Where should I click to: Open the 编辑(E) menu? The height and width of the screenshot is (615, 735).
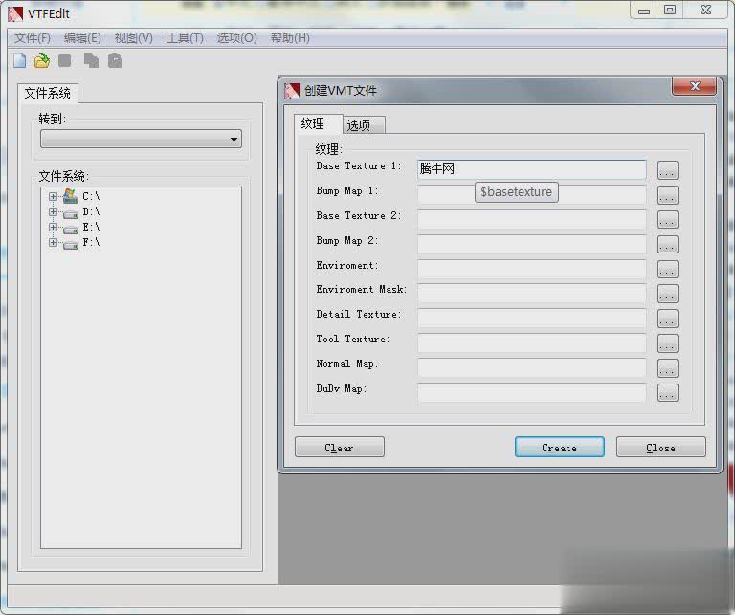[x=82, y=38]
